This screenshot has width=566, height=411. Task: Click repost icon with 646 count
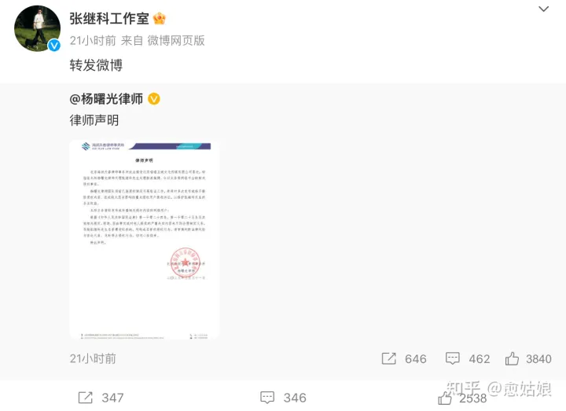[x=389, y=358]
